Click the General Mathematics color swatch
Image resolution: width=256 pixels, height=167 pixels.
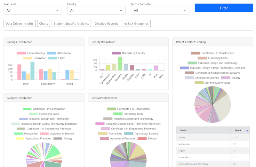click(199, 83)
